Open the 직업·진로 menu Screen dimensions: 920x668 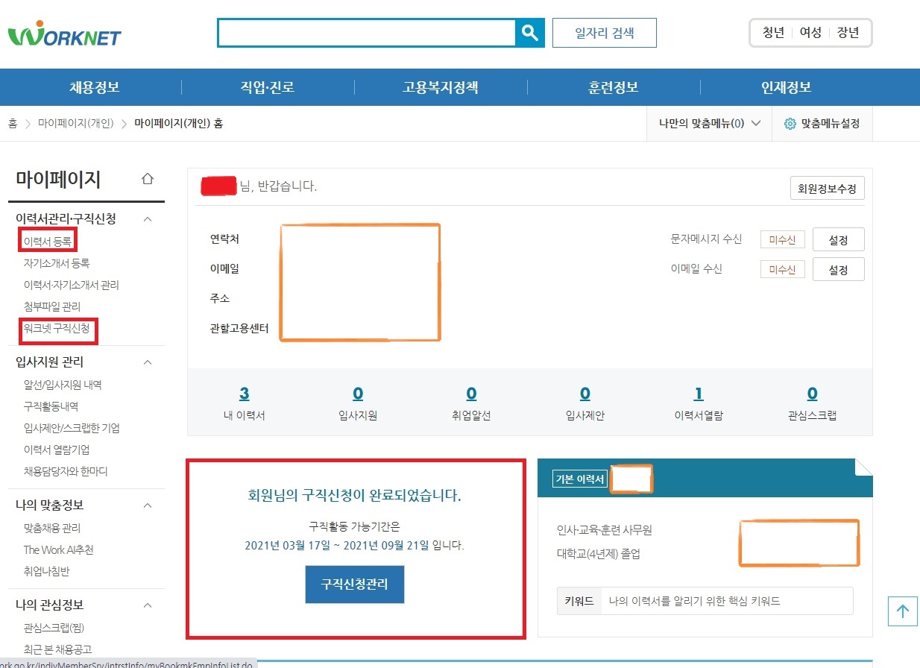coord(268,87)
